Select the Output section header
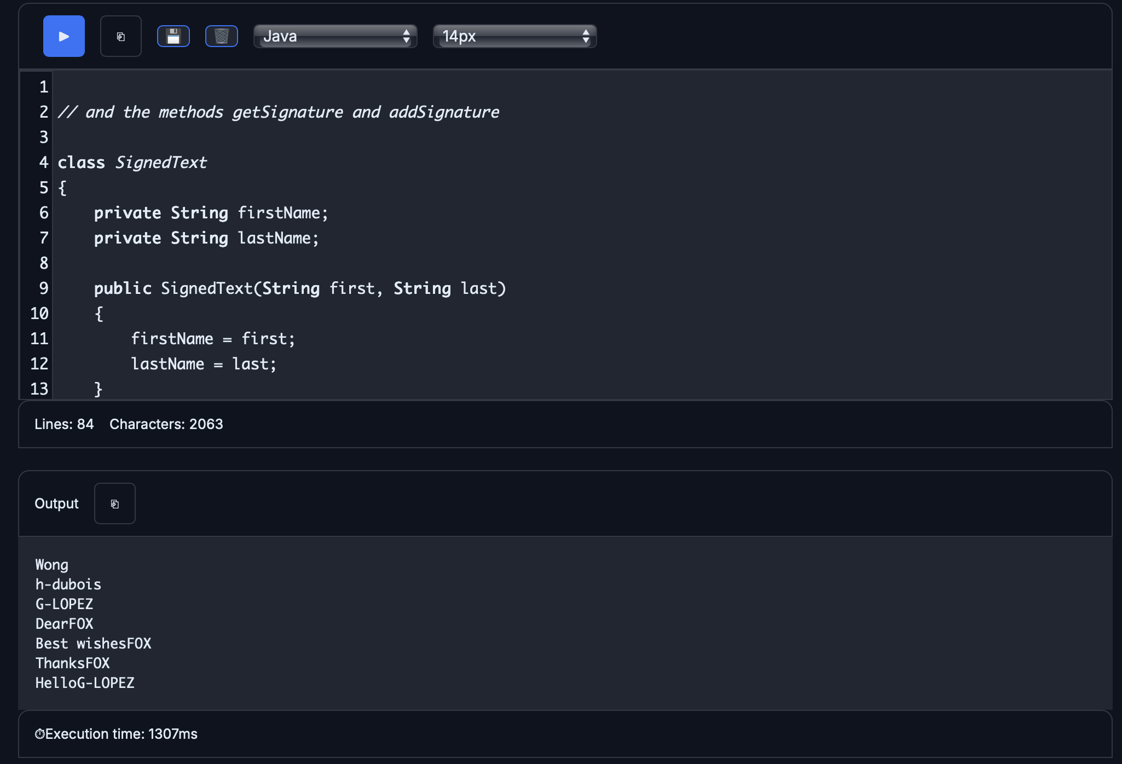The height and width of the screenshot is (764, 1122). (x=56, y=503)
